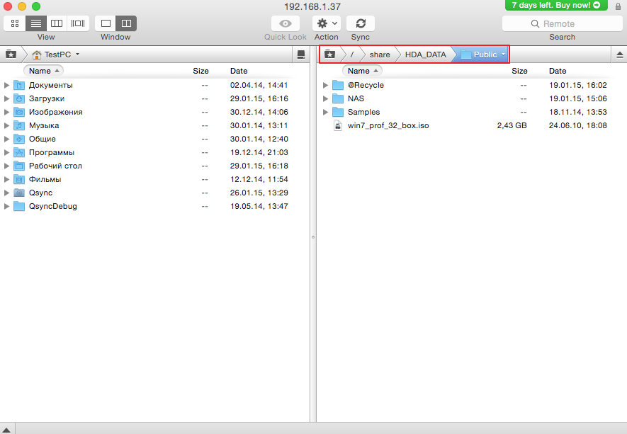Switch to column view
The width and height of the screenshot is (627, 434).
(57, 23)
